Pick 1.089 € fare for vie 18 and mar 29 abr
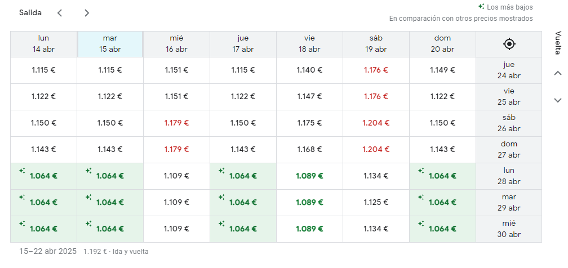This screenshot has width=568, height=268. pos(309,203)
